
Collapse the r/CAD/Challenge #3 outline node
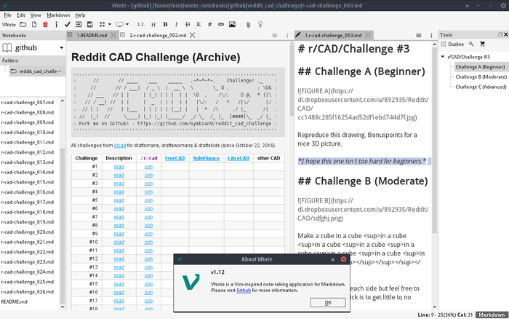pos(444,56)
